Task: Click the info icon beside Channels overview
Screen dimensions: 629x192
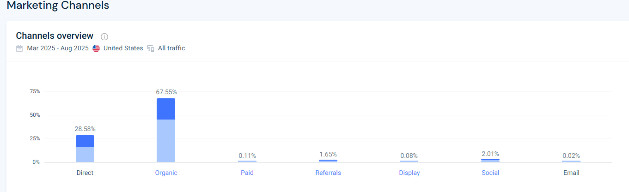Action: 104,36
